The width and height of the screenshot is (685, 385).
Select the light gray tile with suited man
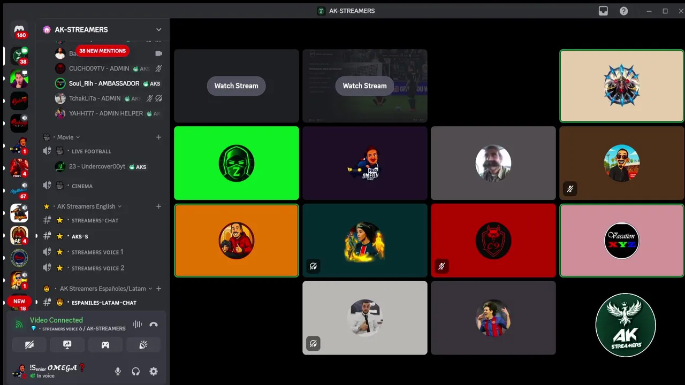pos(365,318)
